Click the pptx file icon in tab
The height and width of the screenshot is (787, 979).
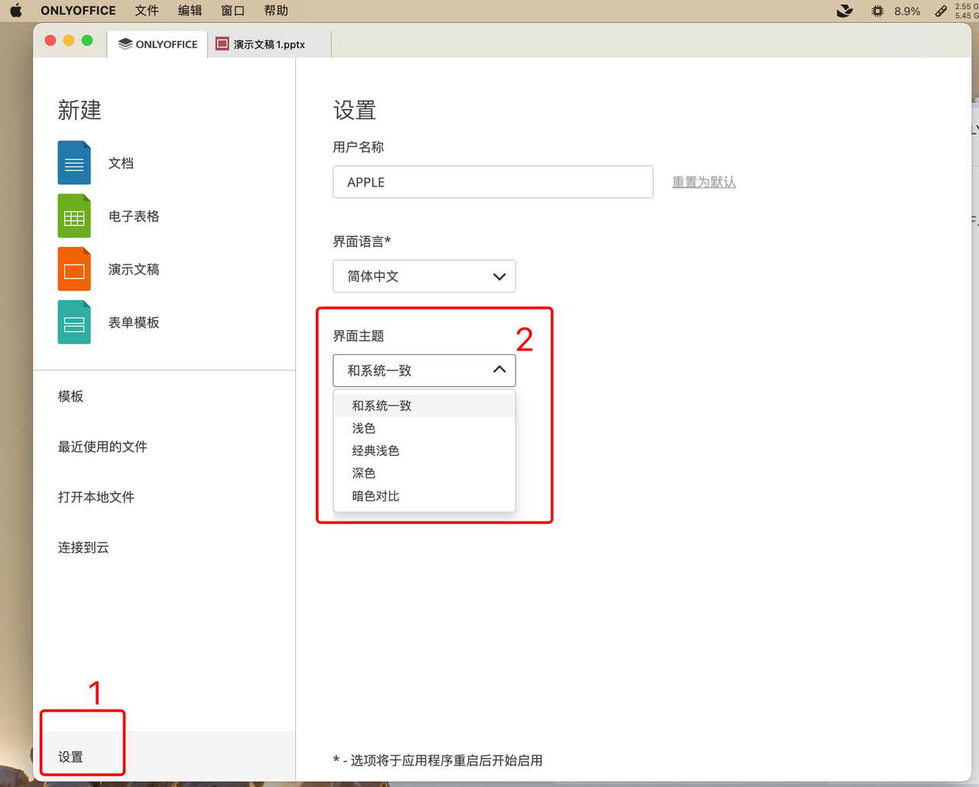pyautogui.click(x=223, y=44)
